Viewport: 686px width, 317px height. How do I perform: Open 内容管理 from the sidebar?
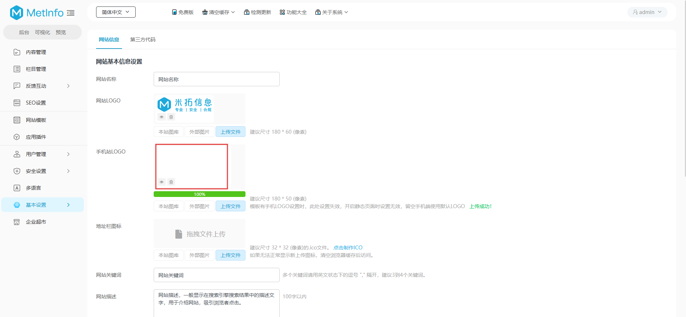36,52
